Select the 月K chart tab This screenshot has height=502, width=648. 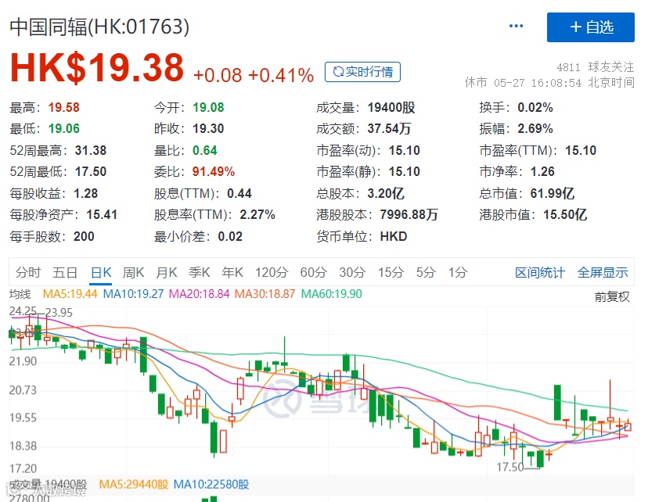click(167, 272)
